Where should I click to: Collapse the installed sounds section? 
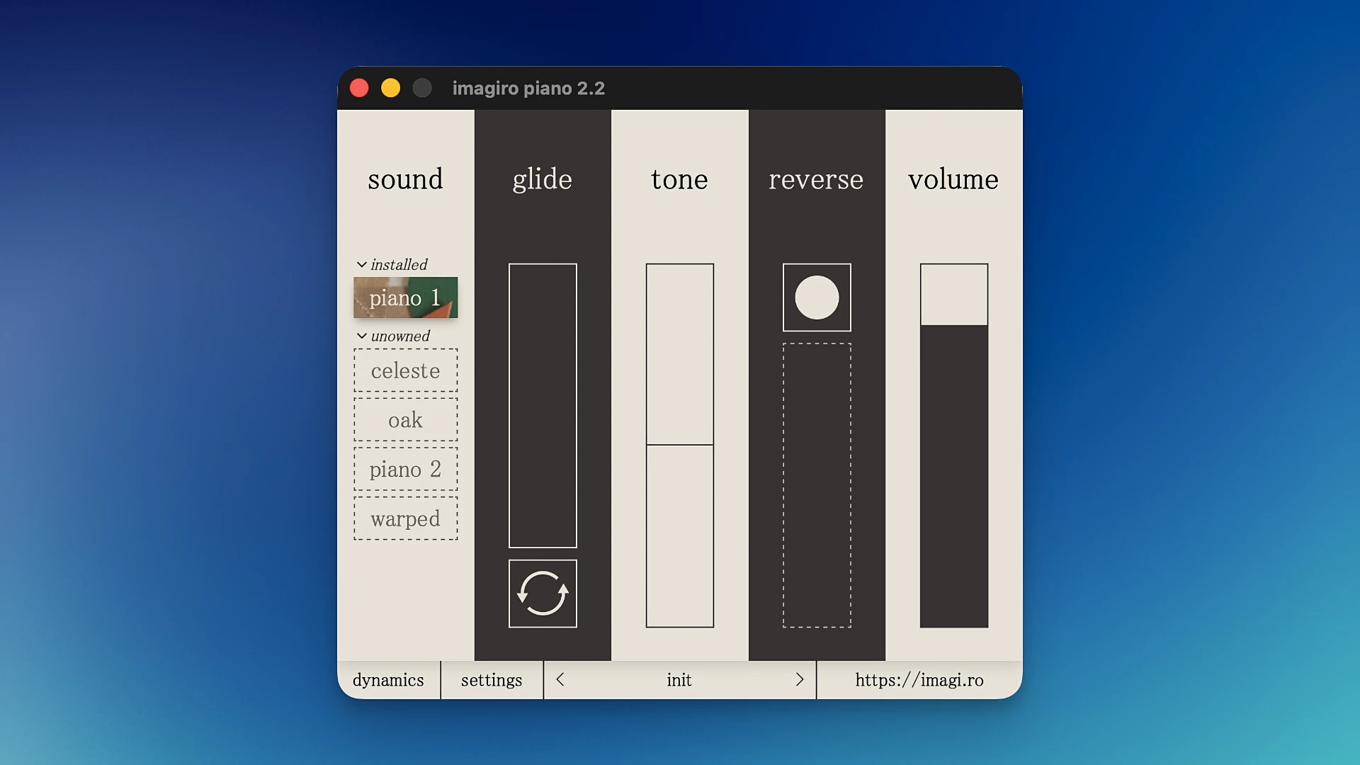[361, 263]
